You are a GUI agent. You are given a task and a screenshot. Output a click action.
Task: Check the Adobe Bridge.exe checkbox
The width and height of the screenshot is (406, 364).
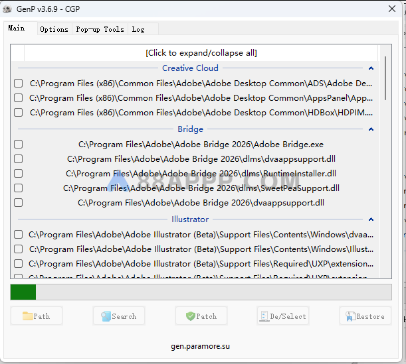tap(19, 144)
